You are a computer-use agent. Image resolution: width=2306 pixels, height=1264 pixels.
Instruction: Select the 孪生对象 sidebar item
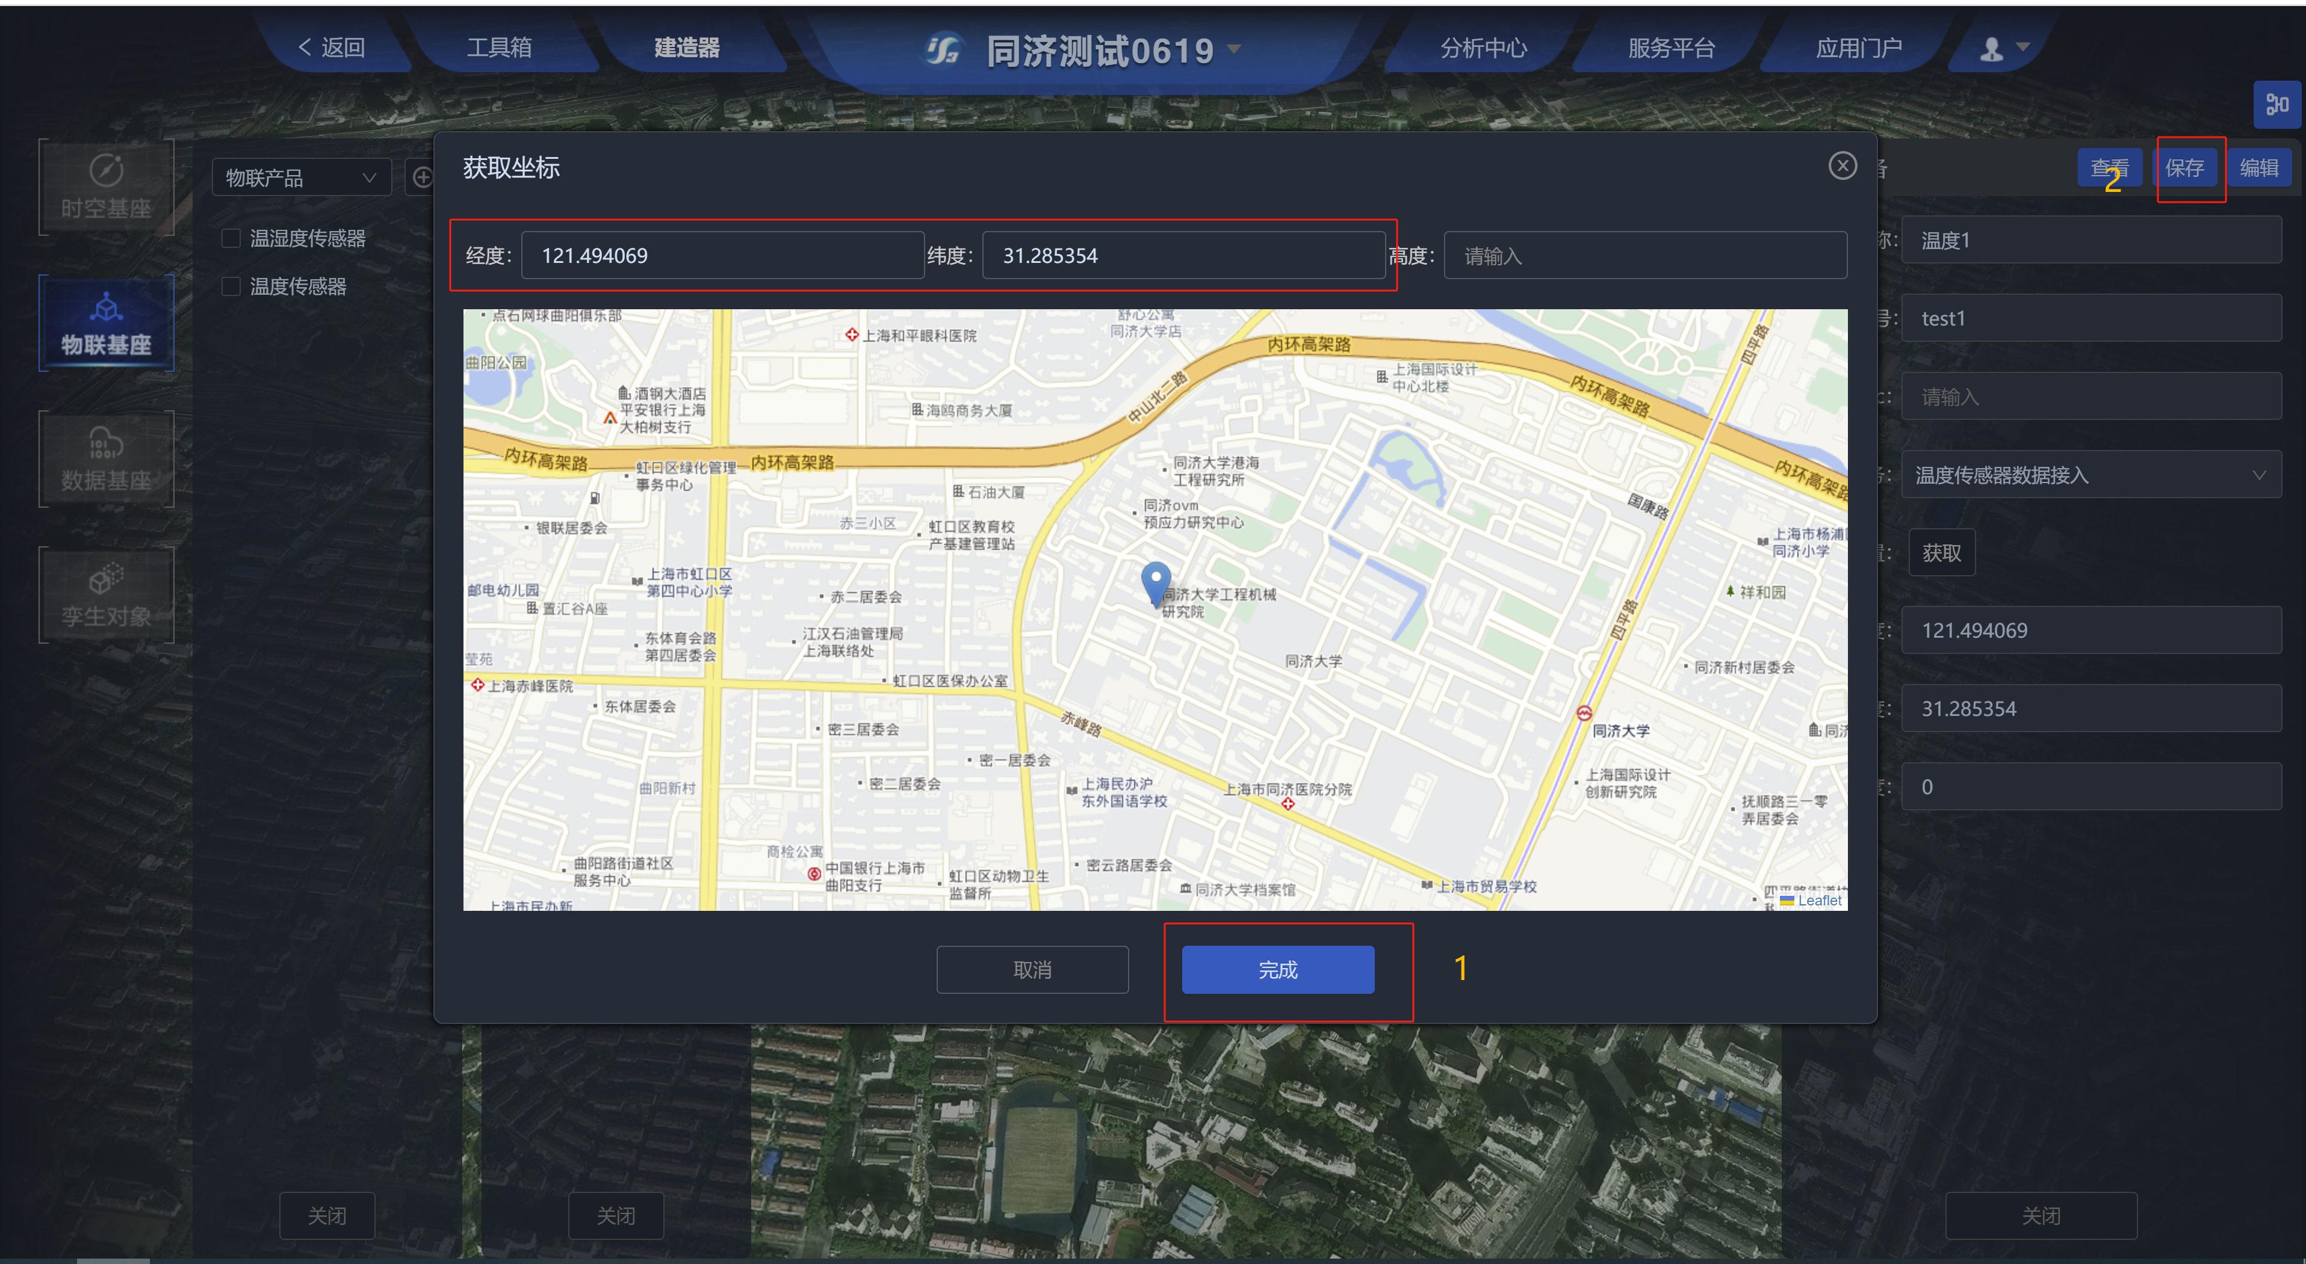(x=105, y=595)
